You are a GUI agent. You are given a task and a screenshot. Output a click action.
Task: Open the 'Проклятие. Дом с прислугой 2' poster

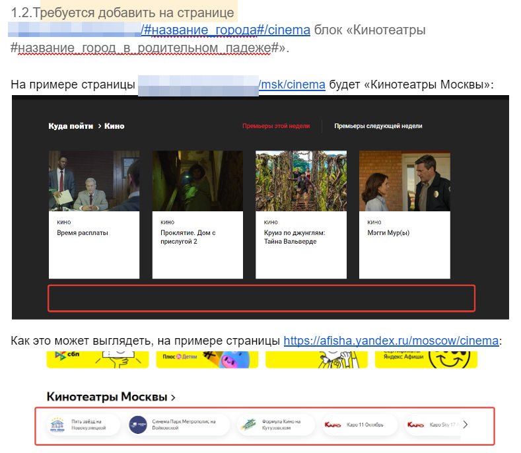(197, 181)
